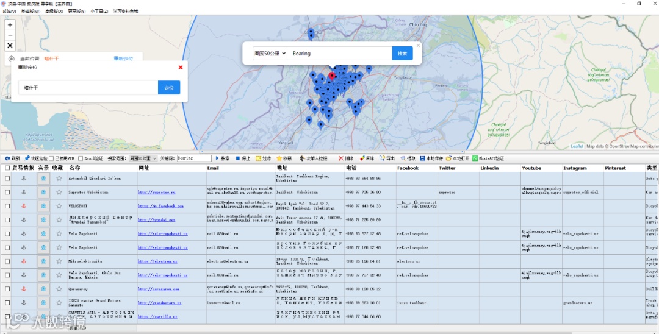659x334 pixels.
Task: Open the Leaflet attribution link
Action: (577, 146)
